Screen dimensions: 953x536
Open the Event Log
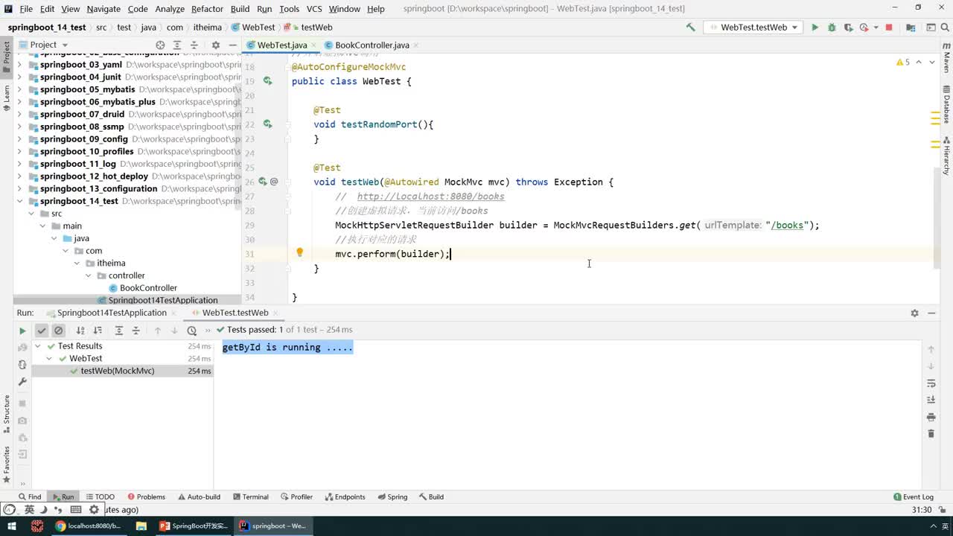(x=913, y=497)
